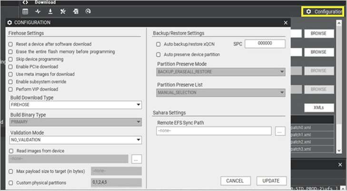
Task: Click the scrollbar up arrow in Download window
Action: coord(339,23)
